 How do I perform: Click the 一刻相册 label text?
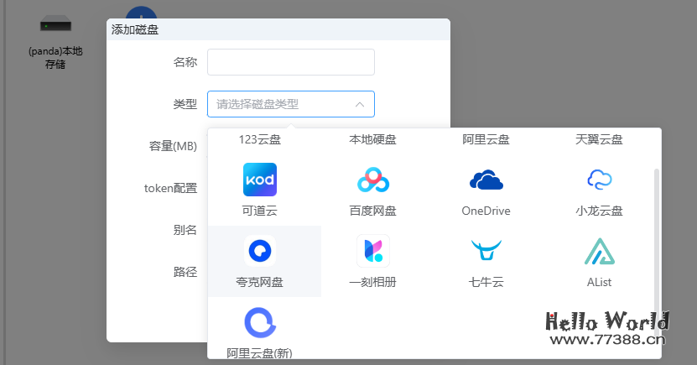pyautogui.click(x=373, y=282)
